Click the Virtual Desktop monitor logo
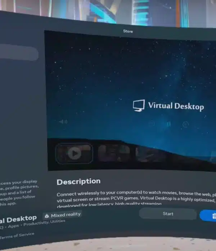 [139, 106]
